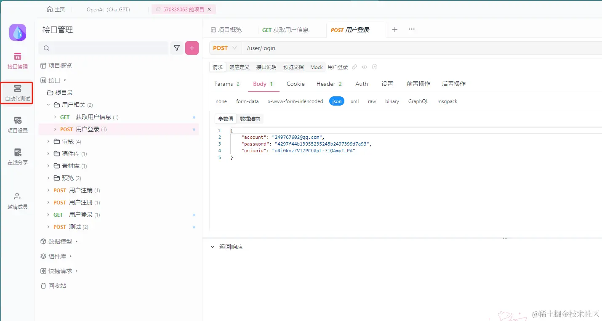Expand the 数据模型 section arrow

point(77,241)
